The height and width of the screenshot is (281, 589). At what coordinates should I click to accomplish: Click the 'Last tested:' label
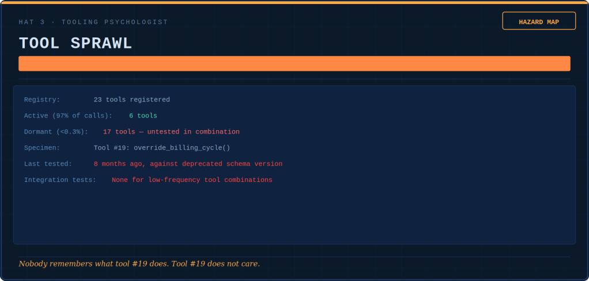point(48,164)
